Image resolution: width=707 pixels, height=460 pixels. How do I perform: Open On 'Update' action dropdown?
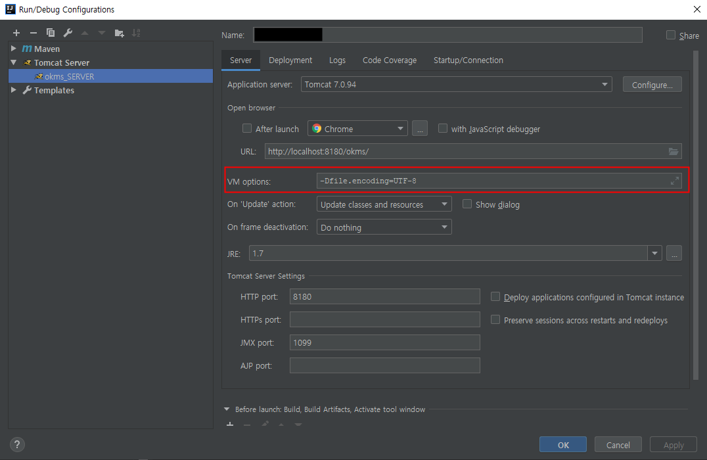tap(384, 204)
